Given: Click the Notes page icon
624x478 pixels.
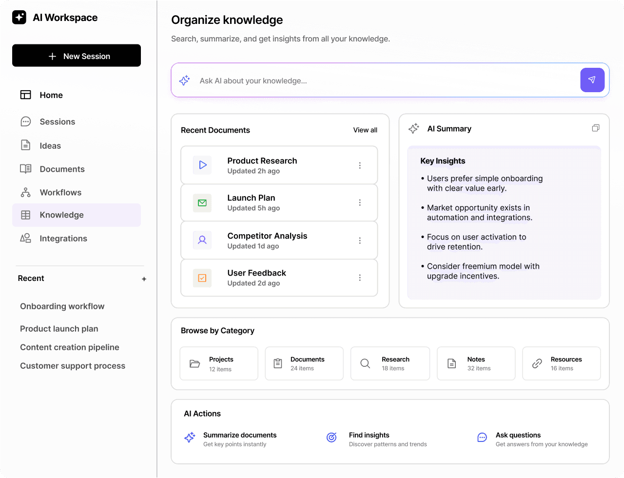Looking at the screenshot, I should 452,363.
